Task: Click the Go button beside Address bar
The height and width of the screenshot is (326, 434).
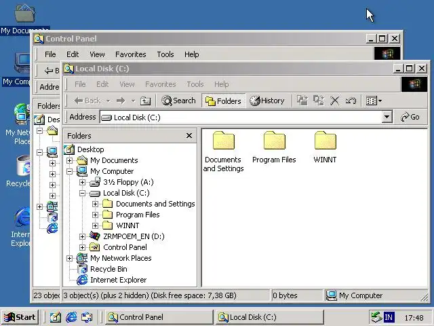Action: coord(410,117)
